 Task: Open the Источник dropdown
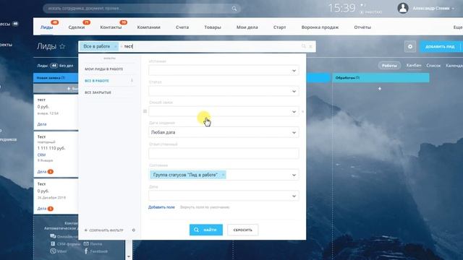pyautogui.click(x=224, y=71)
